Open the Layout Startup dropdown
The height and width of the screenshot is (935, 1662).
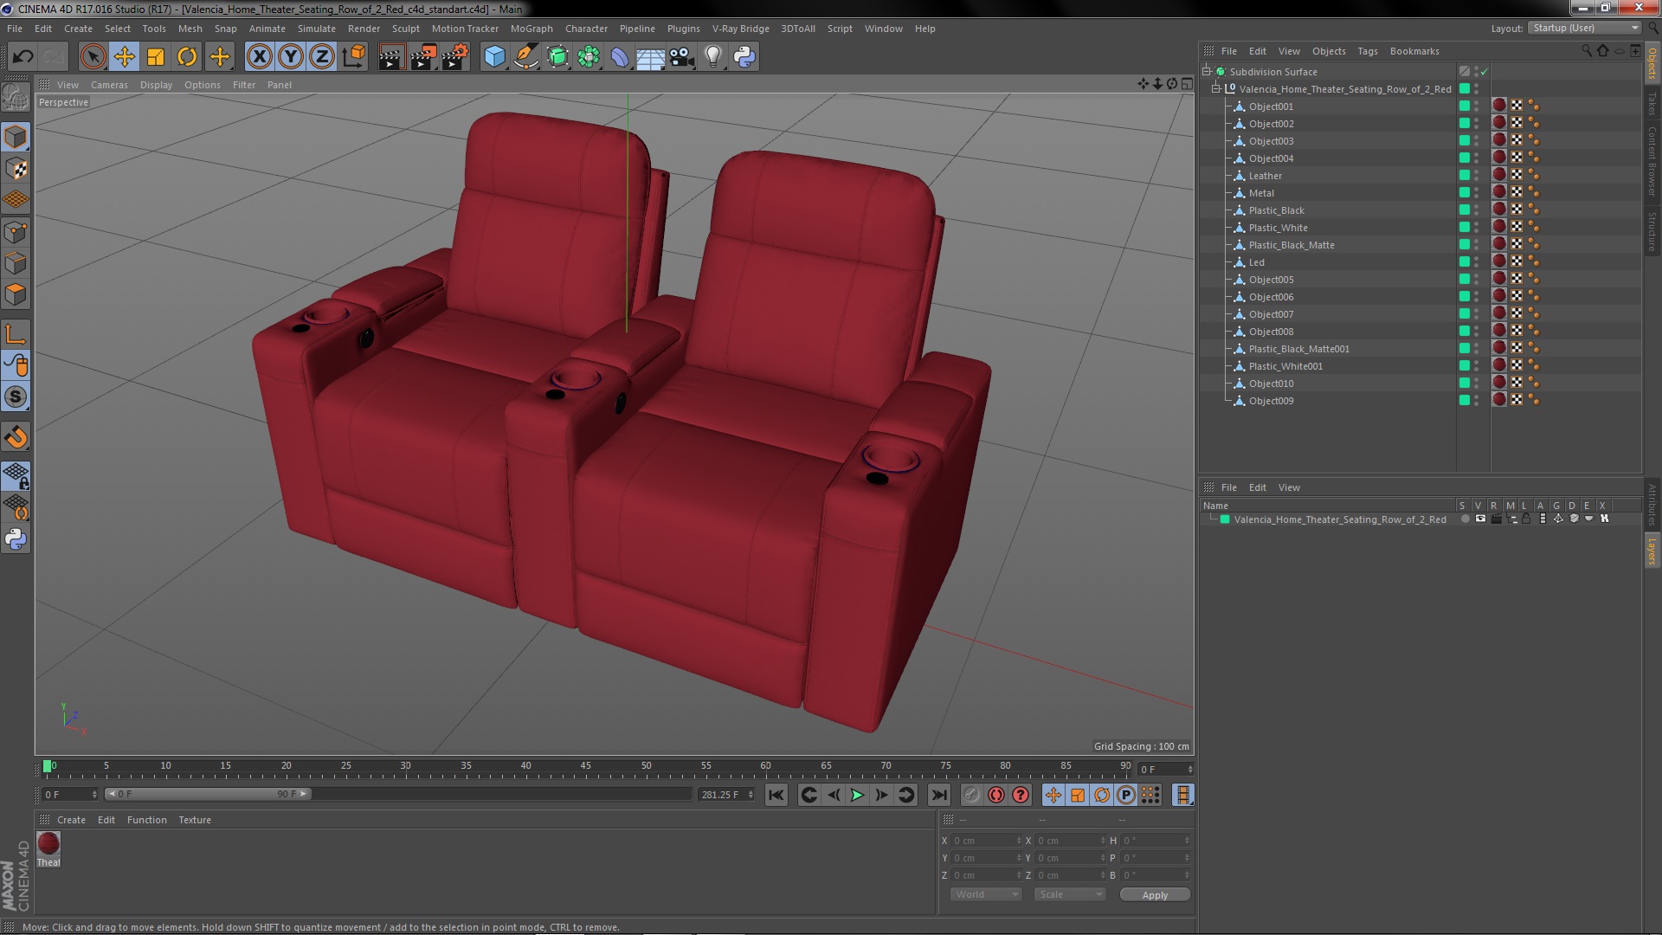[1585, 28]
